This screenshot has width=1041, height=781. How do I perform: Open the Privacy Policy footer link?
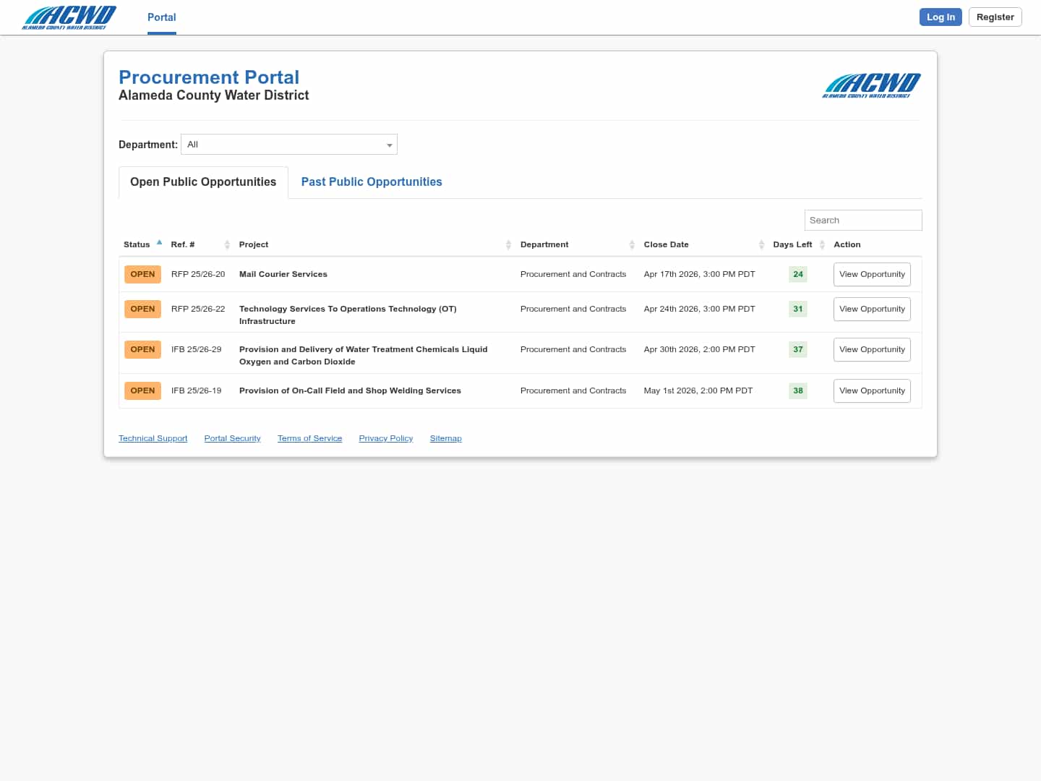pyautogui.click(x=385, y=439)
